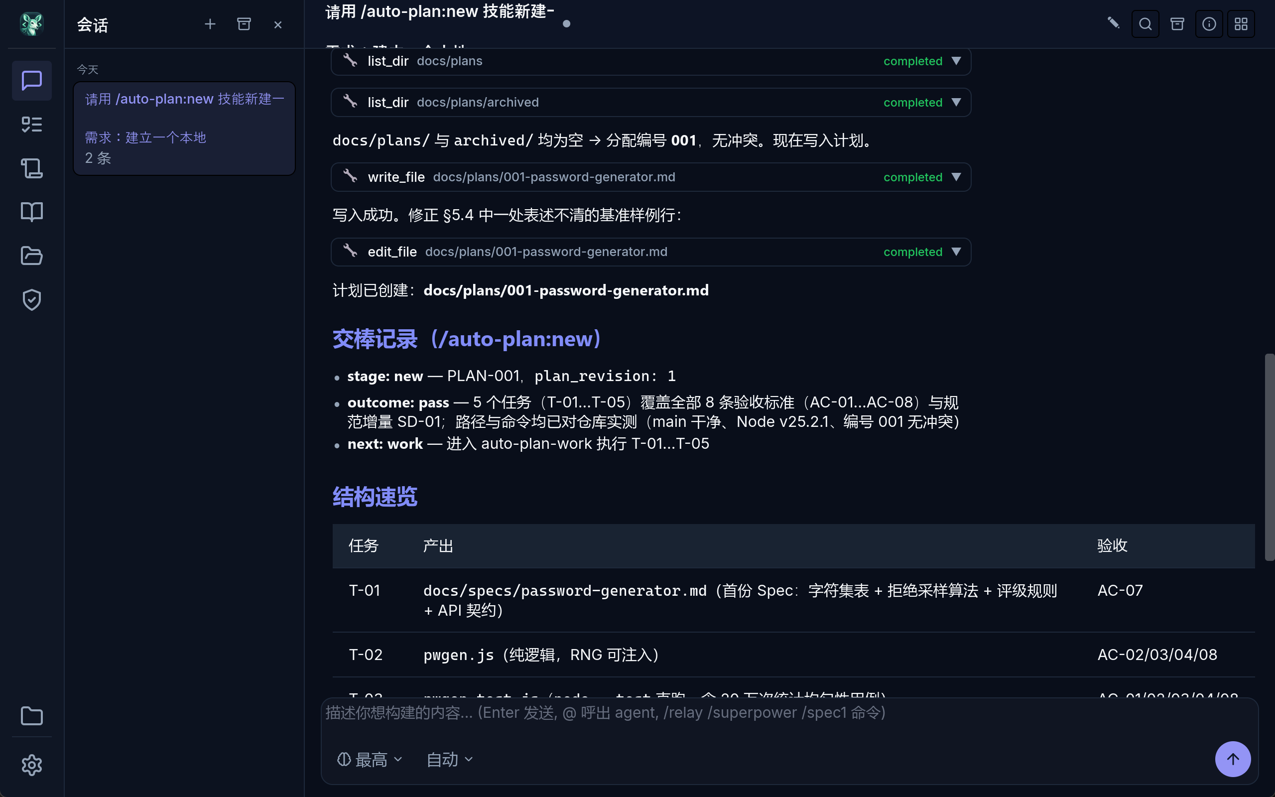Click the 产出 column header
The image size is (1275, 797).
pos(438,545)
